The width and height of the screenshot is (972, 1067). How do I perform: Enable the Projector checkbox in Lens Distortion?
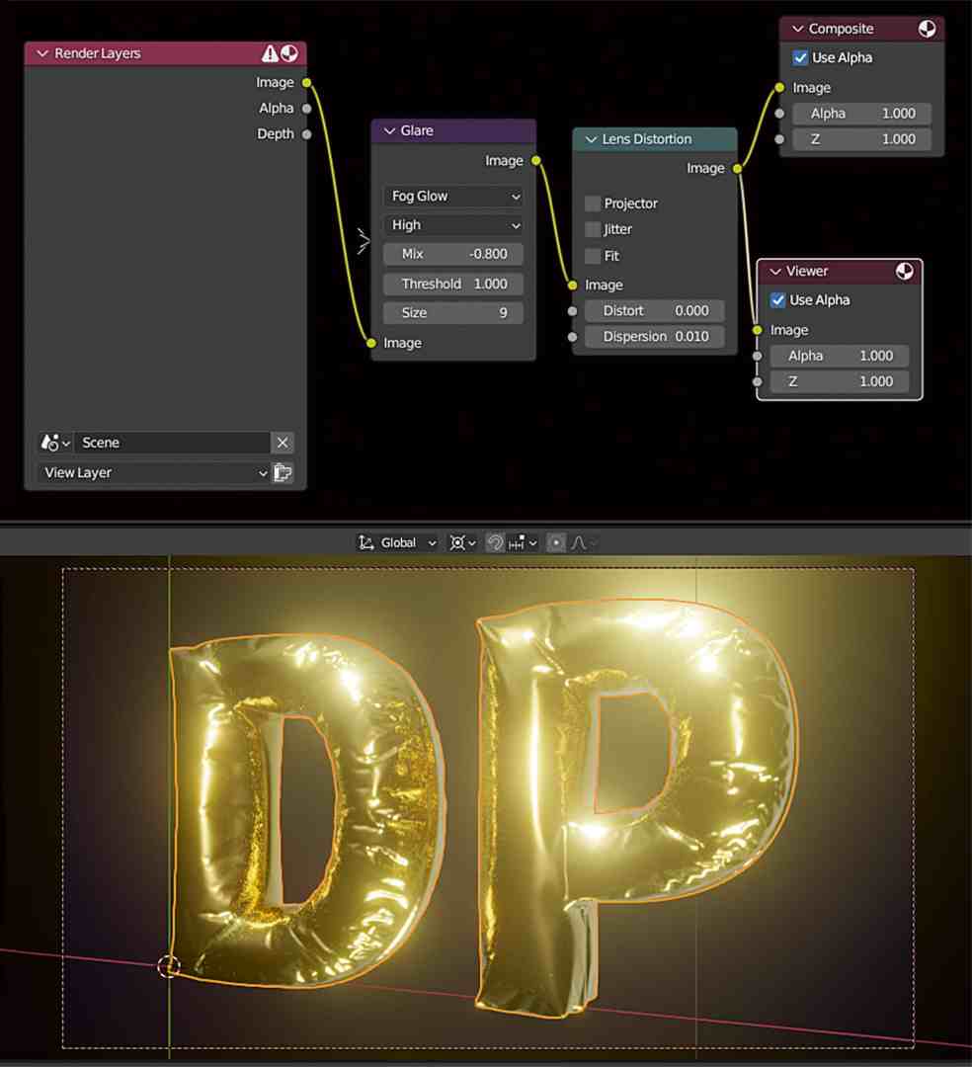tap(592, 204)
